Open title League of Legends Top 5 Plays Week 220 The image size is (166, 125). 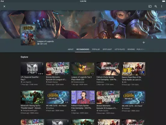click(81, 78)
